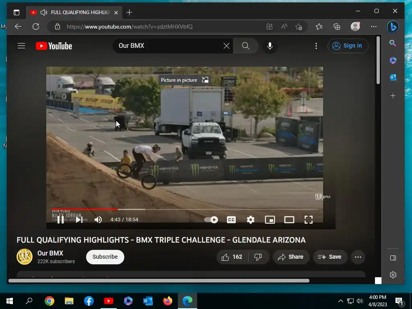Viewport: 412px width, 309px height.
Task: Open the Windows Start menu
Action: coord(10,301)
